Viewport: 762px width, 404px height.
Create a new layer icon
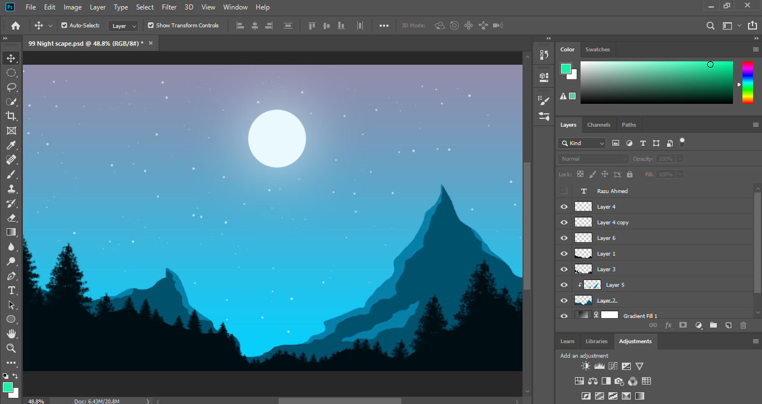pos(728,325)
